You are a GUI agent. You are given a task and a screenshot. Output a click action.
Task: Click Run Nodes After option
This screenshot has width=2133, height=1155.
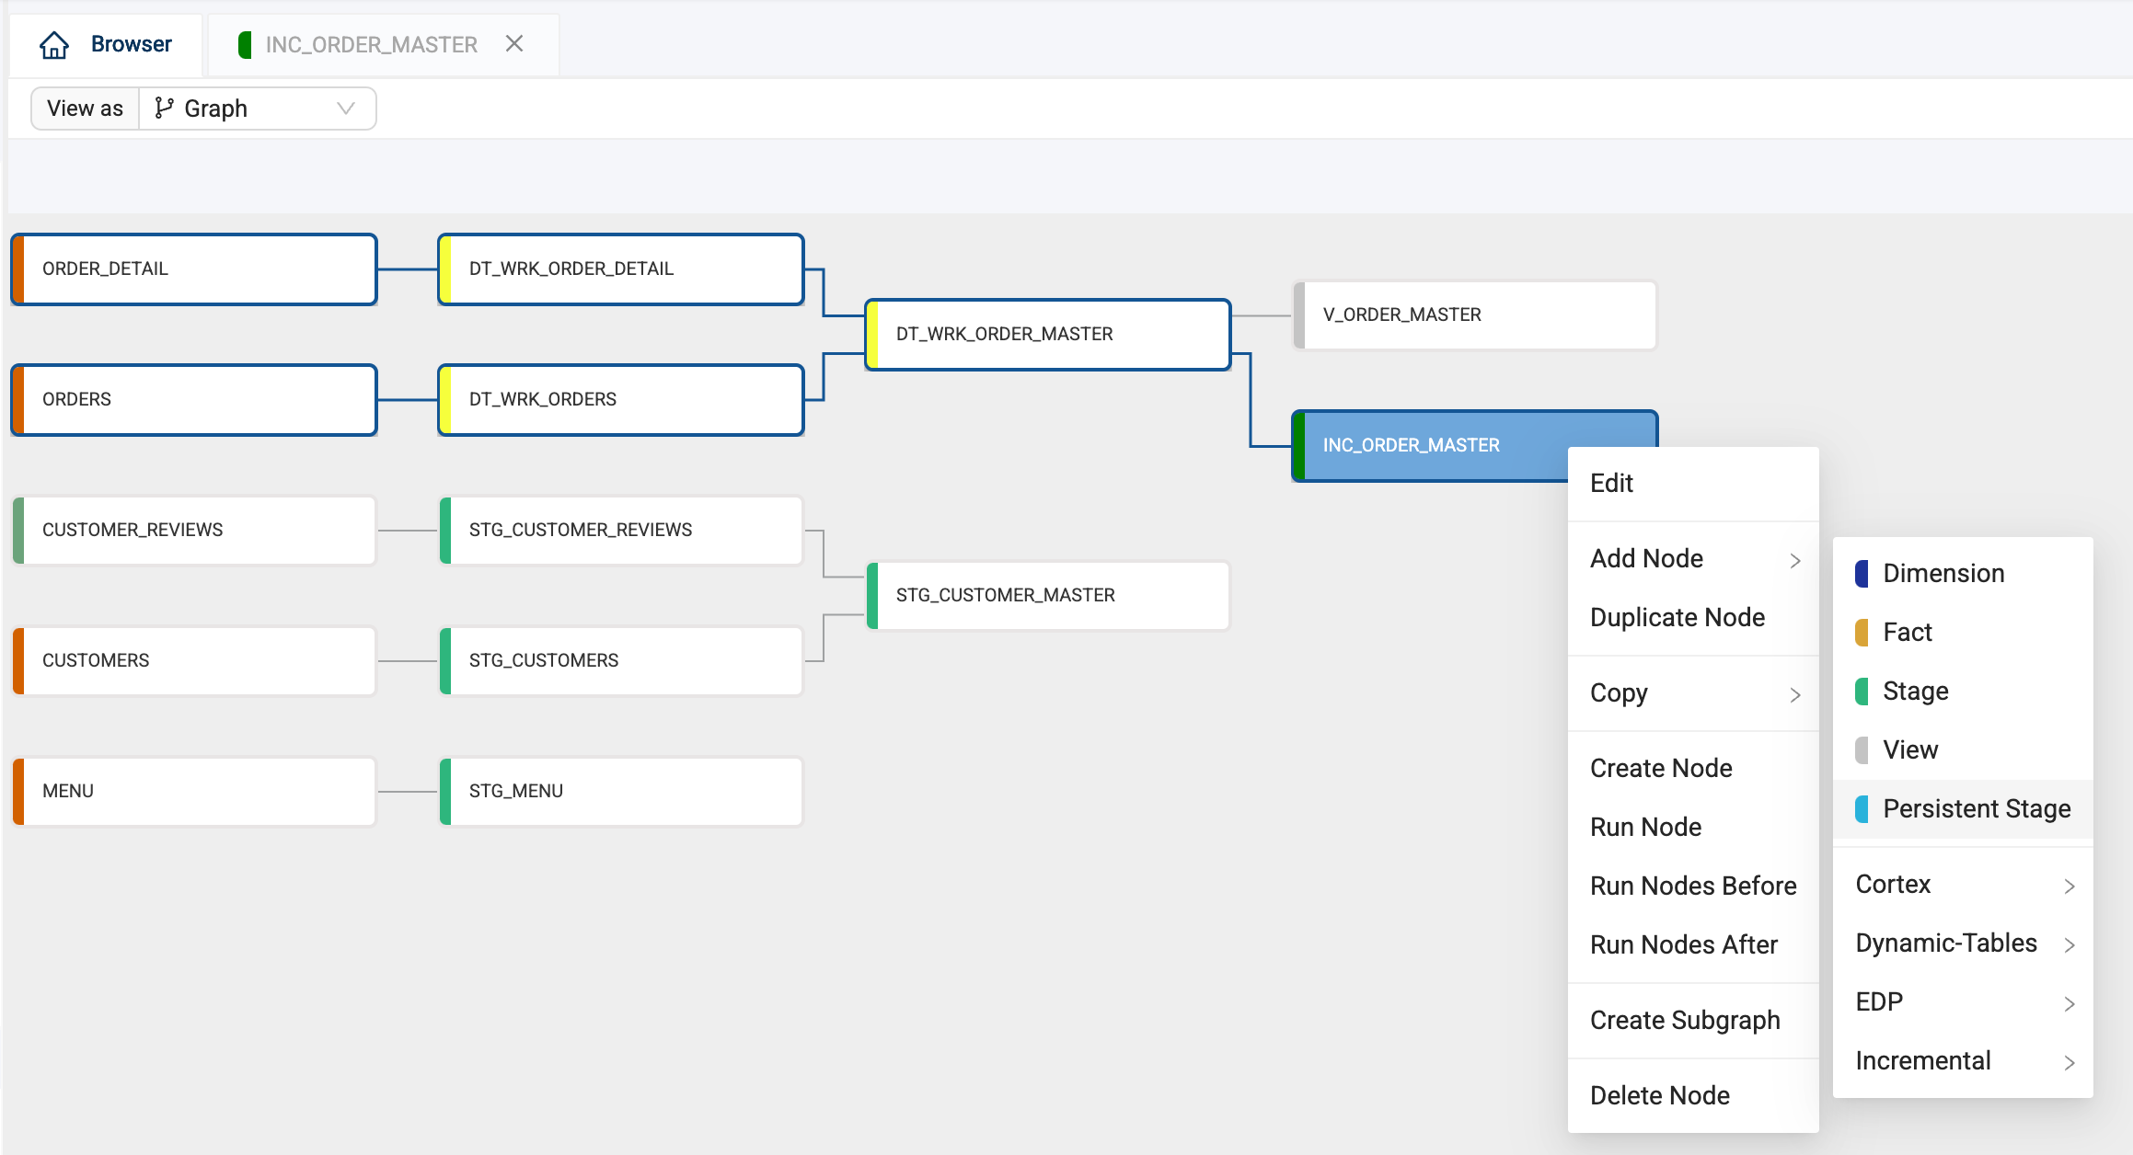[x=1683, y=944]
